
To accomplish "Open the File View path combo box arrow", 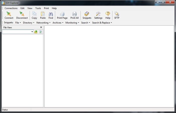I will click(x=32, y=32).
